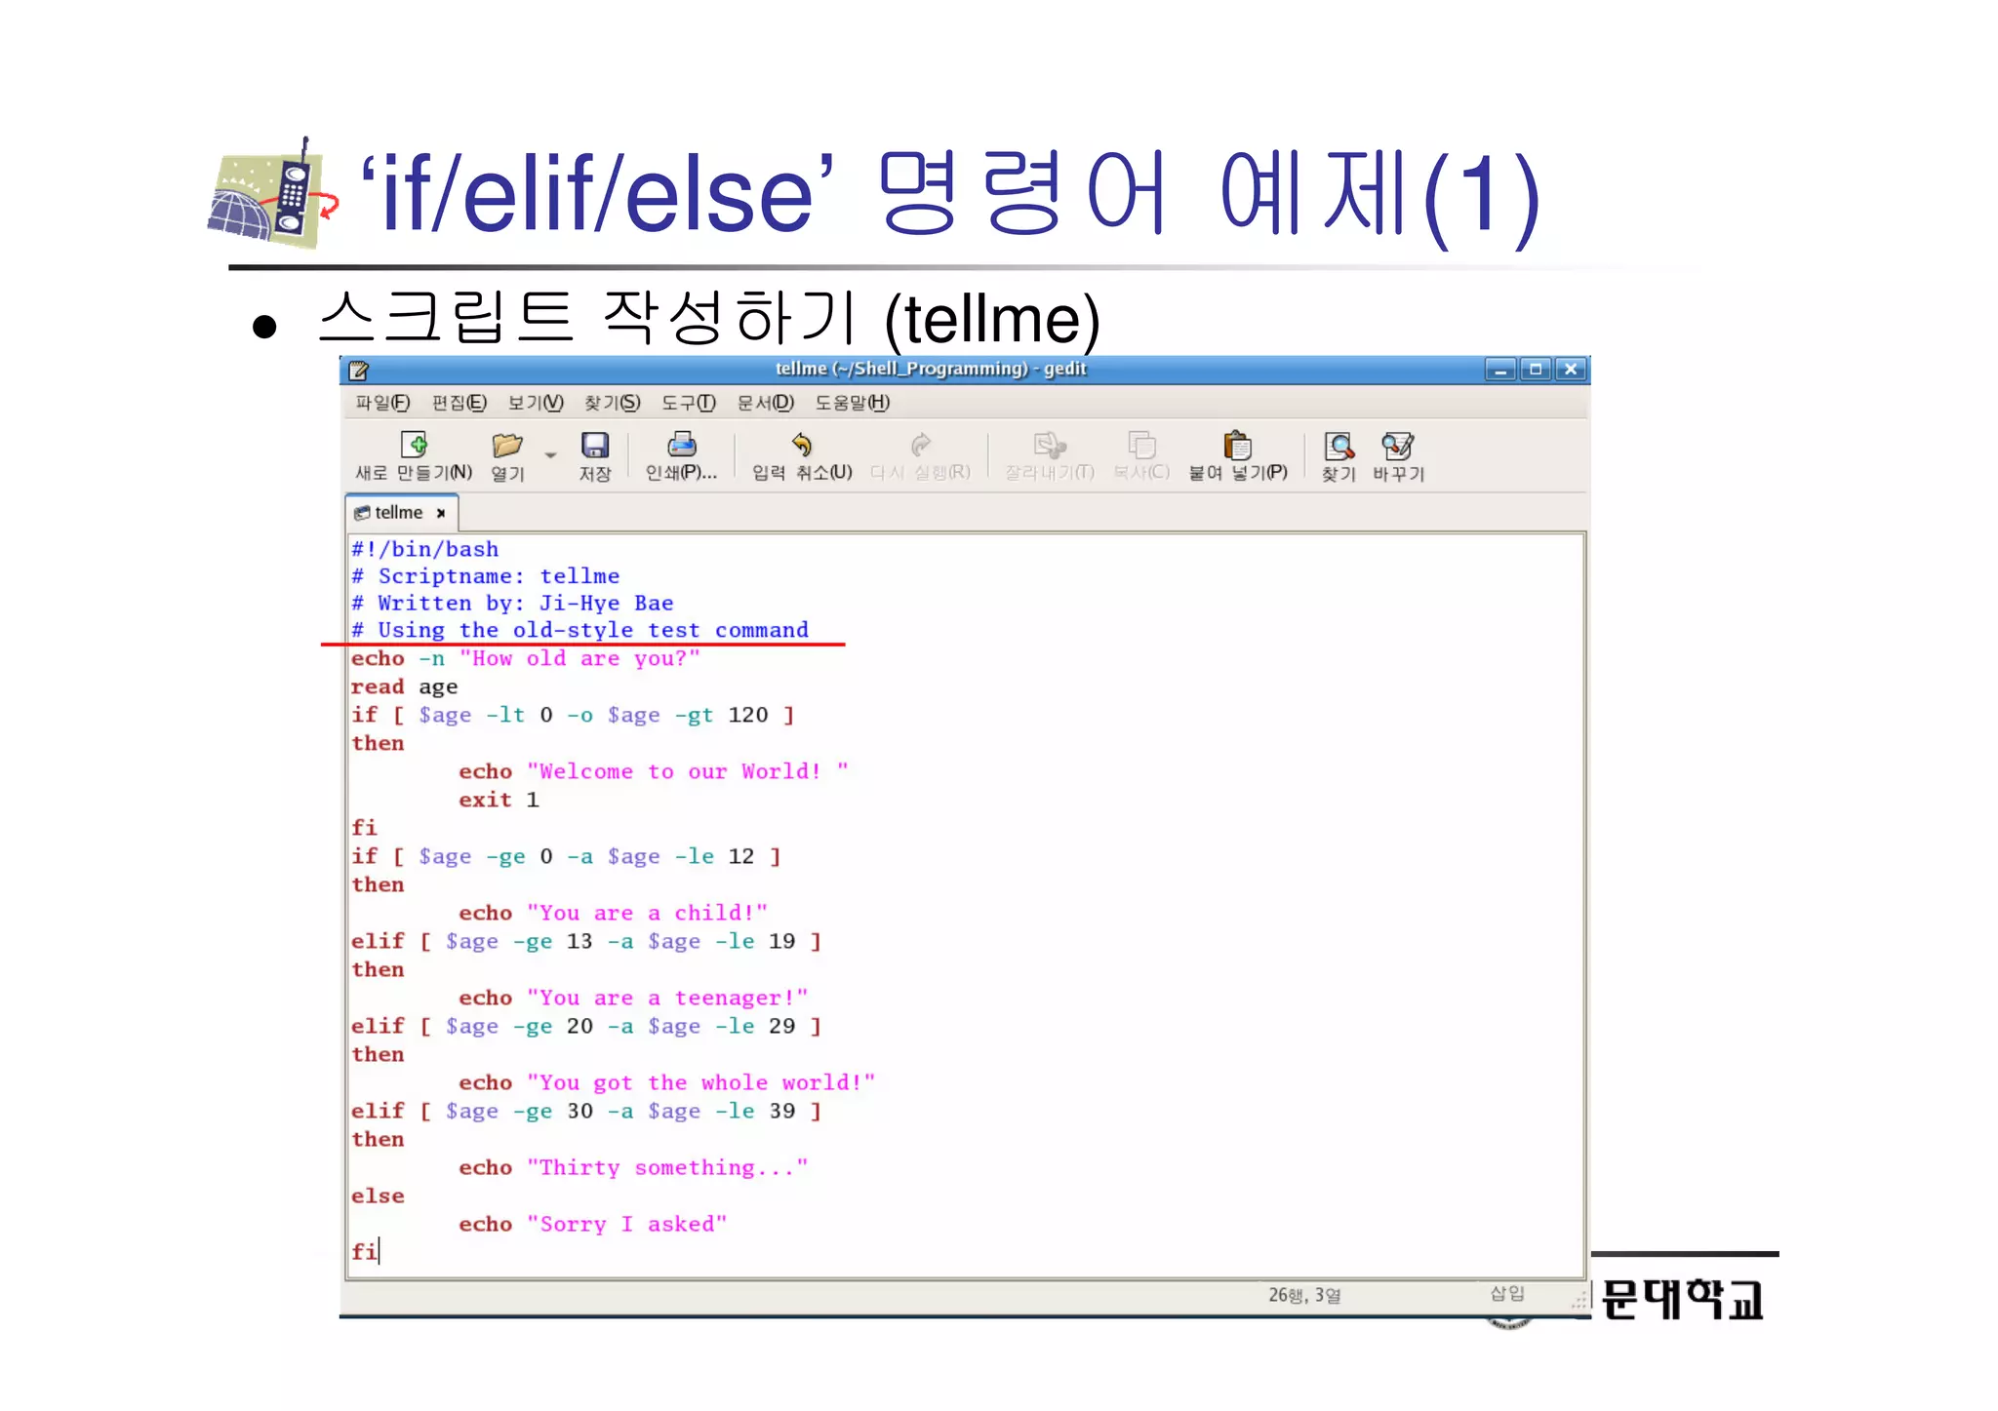This screenshot has height=1411, width=1998.
Task: Open the 도구(T) tools menu
Action: (x=688, y=403)
